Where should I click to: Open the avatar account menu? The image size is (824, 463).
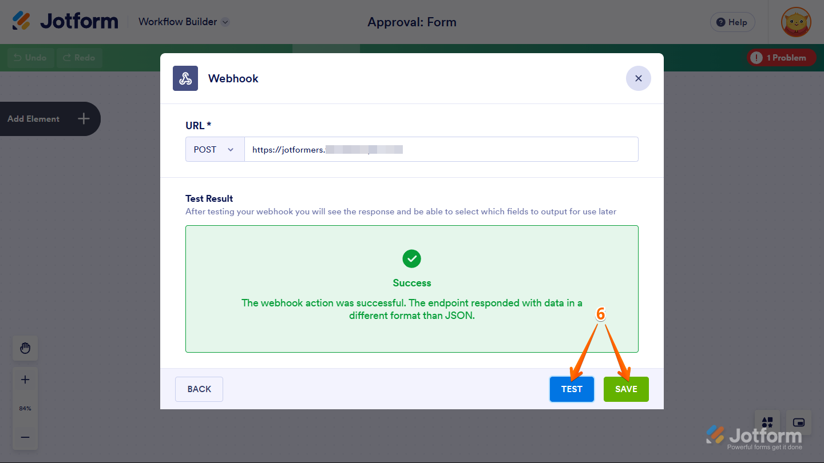[x=796, y=22]
